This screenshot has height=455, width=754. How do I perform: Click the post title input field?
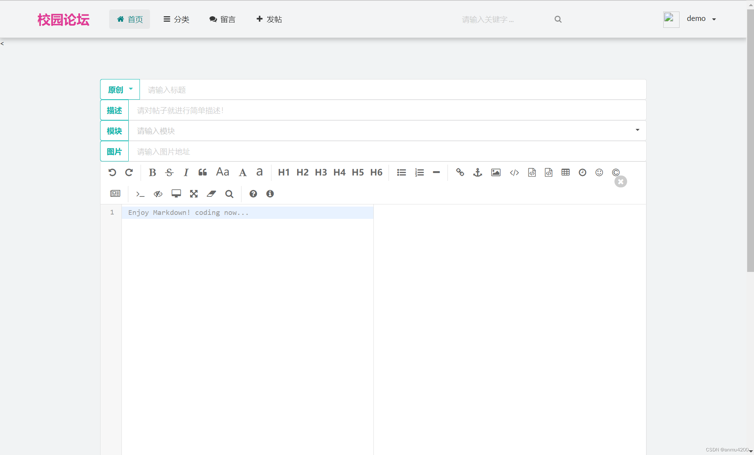[x=393, y=90]
